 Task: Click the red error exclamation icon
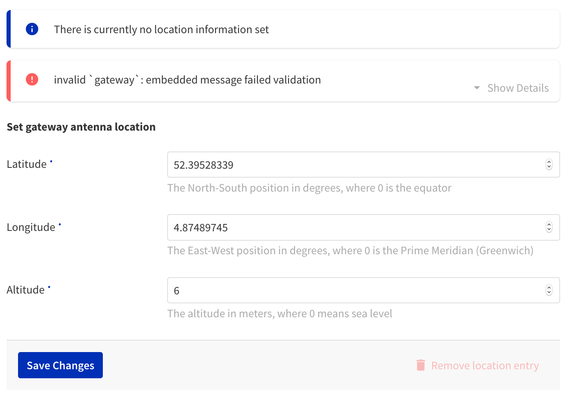[32, 79]
